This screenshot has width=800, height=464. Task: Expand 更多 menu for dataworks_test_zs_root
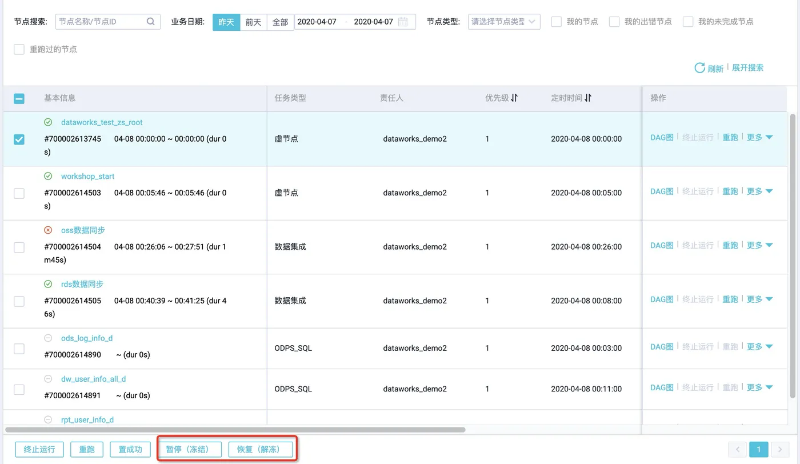(759, 137)
